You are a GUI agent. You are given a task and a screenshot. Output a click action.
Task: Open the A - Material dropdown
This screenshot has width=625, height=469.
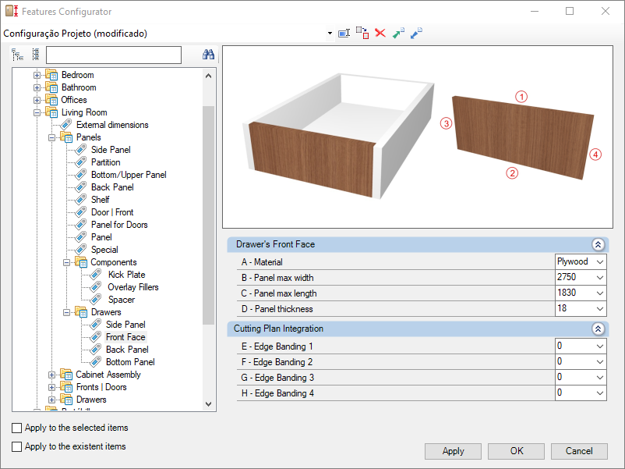point(600,262)
